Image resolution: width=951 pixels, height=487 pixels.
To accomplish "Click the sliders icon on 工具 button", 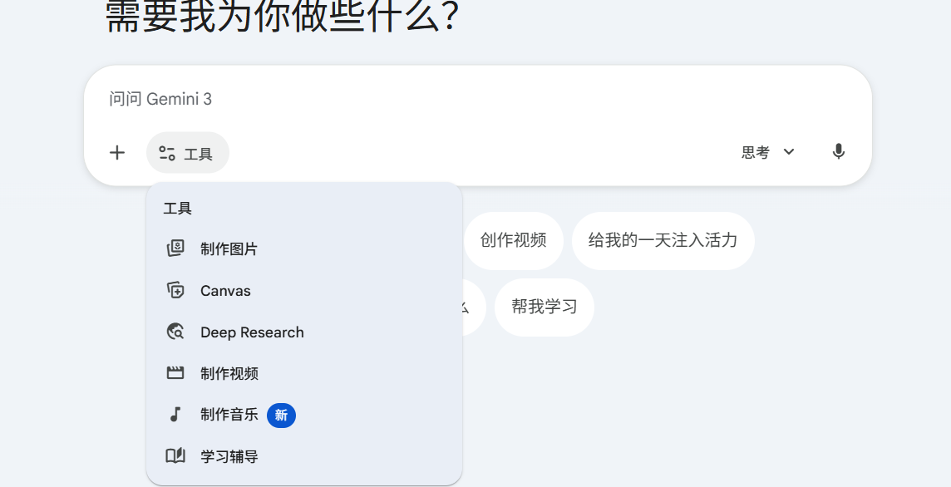I will tap(167, 154).
